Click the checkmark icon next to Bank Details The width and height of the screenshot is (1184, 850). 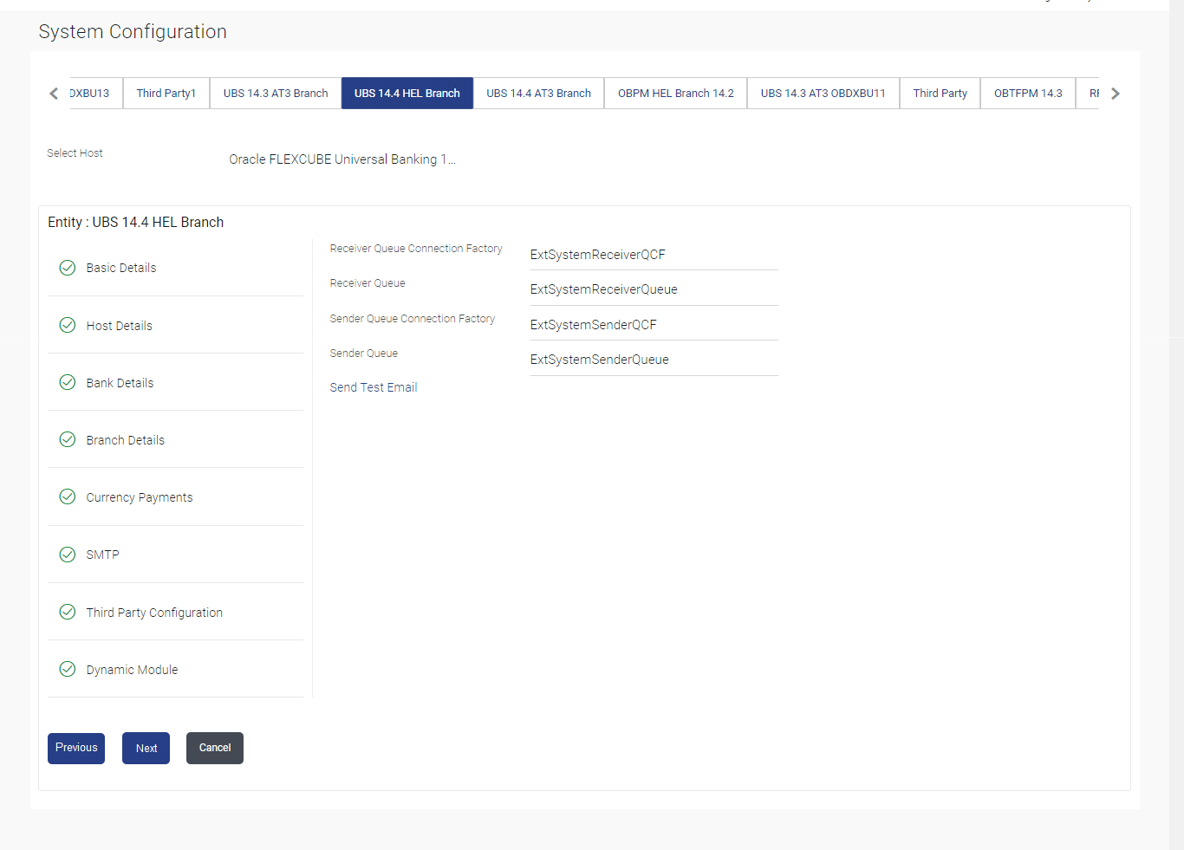pos(68,382)
